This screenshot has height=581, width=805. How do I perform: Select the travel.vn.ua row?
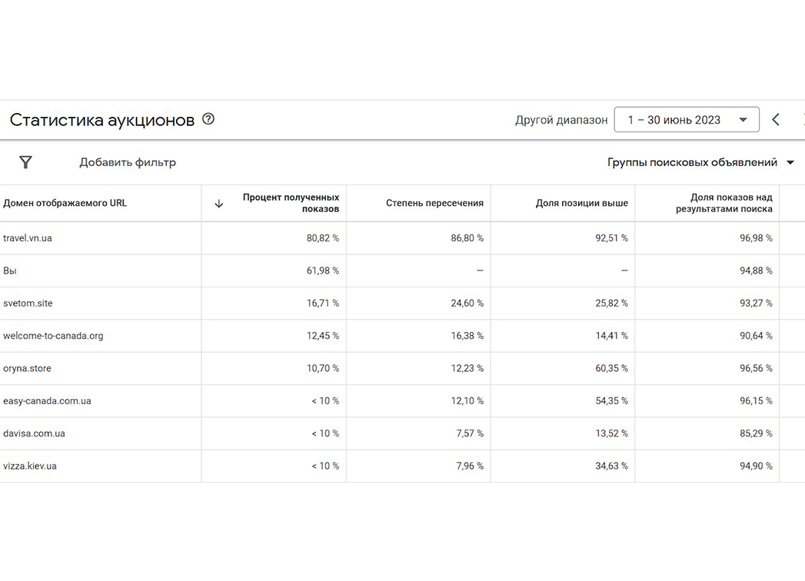pyautogui.click(x=403, y=238)
